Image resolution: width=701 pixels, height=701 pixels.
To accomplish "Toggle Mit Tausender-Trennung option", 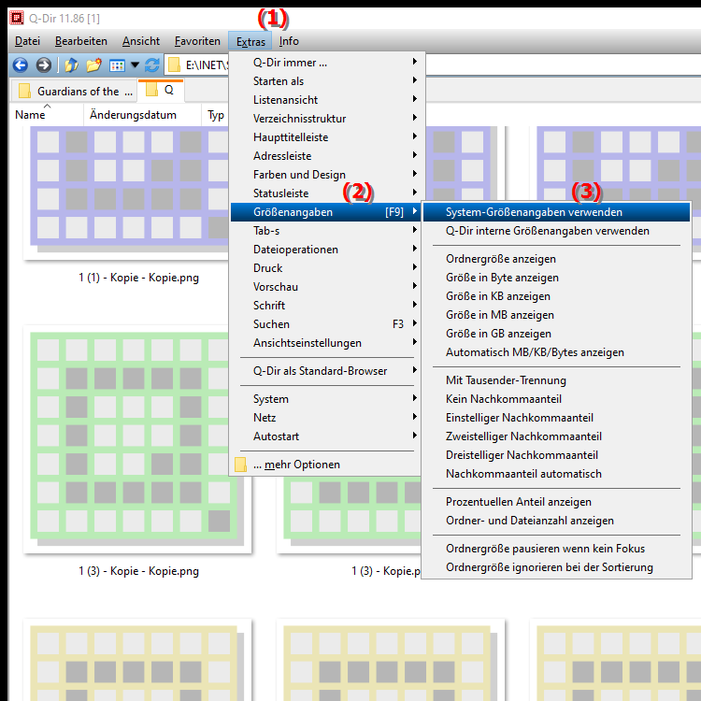I will pyautogui.click(x=556, y=380).
